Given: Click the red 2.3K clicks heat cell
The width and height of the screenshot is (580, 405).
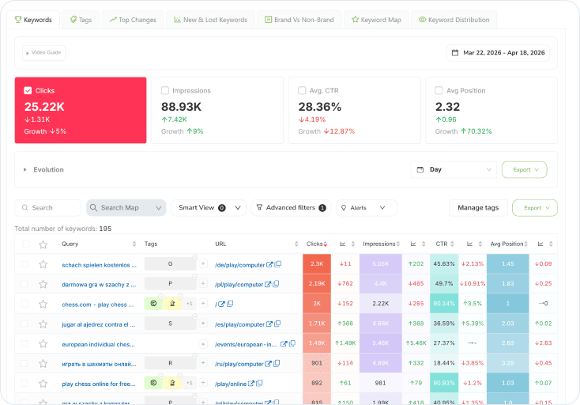Looking at the screenshot, I should (317, 264).
